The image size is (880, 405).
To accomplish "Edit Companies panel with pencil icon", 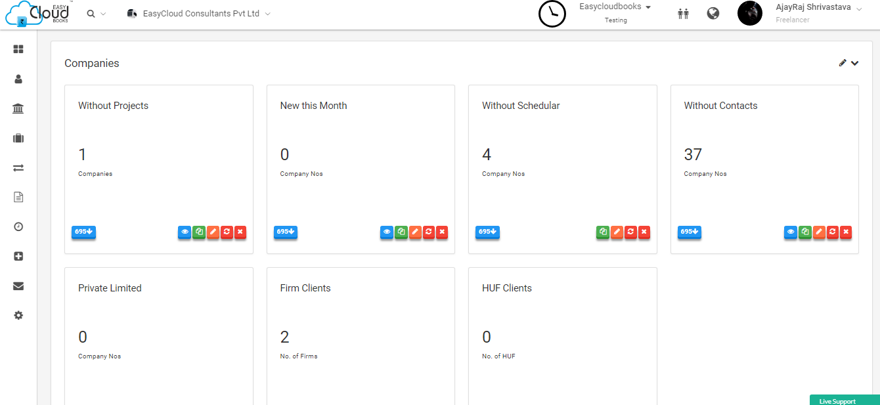I will point(843,63).
